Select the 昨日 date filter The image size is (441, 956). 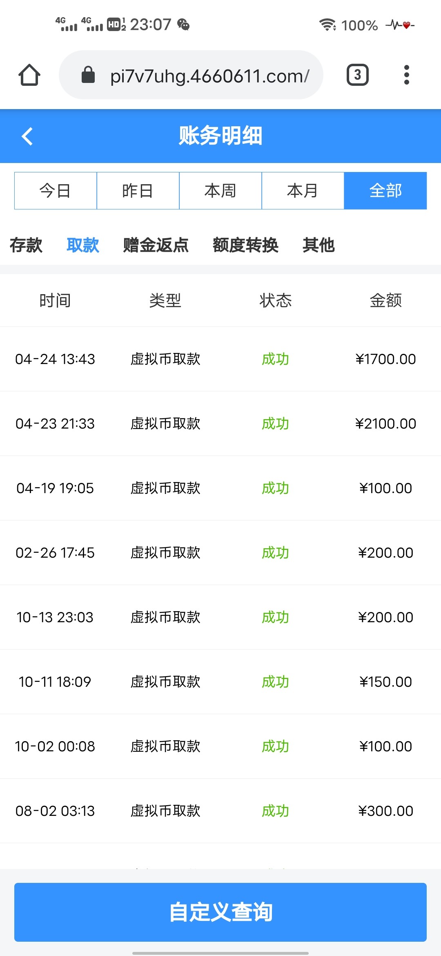138,191
